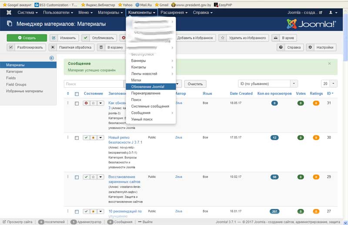348x225 pixels.
Task: Open status actions dropdown for article 27
Action: pyautogui.click(x=101, y=212)
